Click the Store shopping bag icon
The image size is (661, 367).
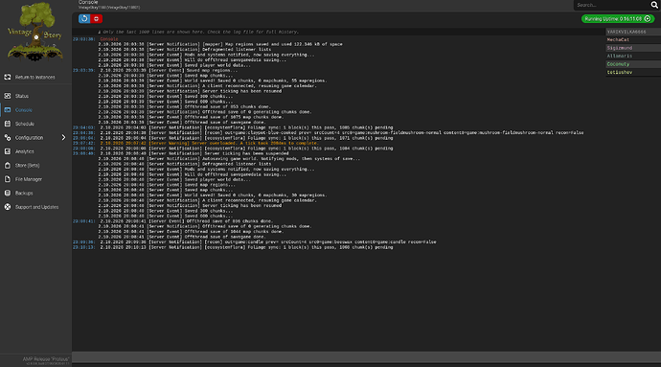pyautogui.click(x=8, y=166)
